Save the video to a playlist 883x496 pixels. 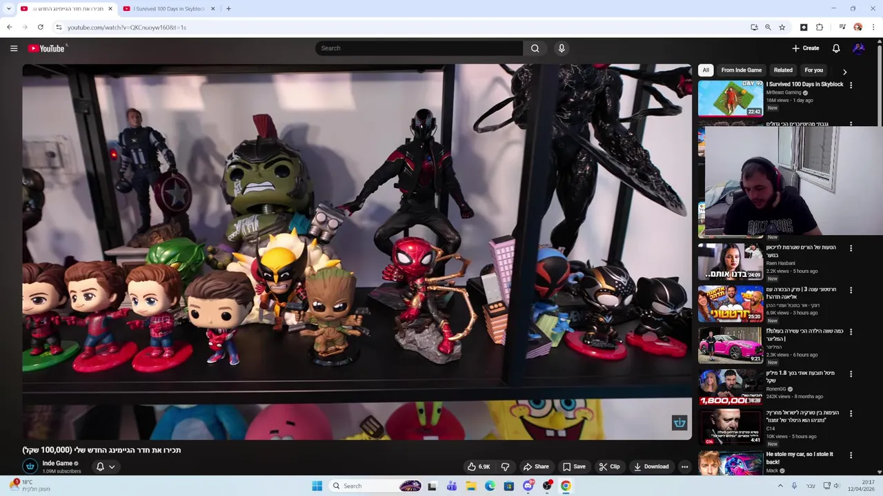(574, 466)
